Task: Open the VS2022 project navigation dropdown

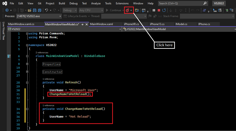Action: tap(64, 29)
